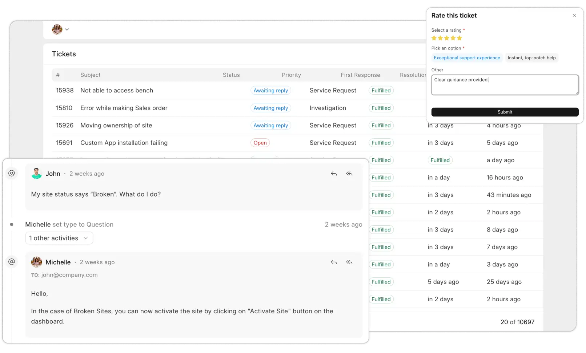Click the @ icon beside John's message
Image resolution: width=586 pixels, height=353 pixels.
12,173
